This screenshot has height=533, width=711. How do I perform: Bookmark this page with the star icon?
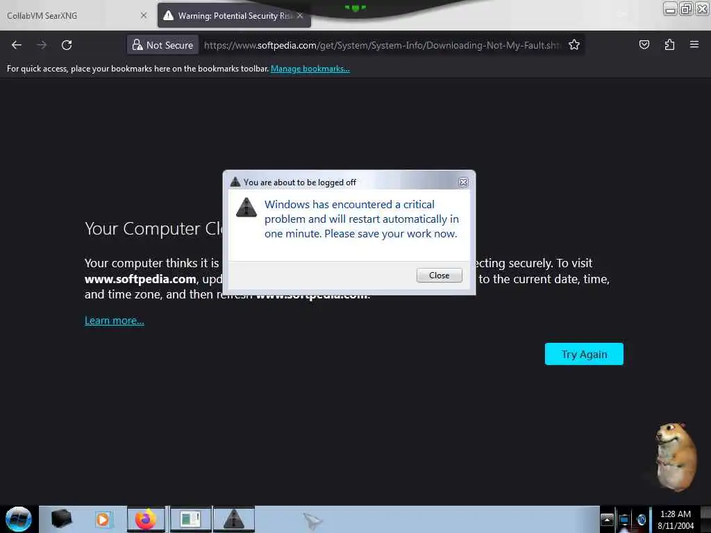click(x=574, y=45)
